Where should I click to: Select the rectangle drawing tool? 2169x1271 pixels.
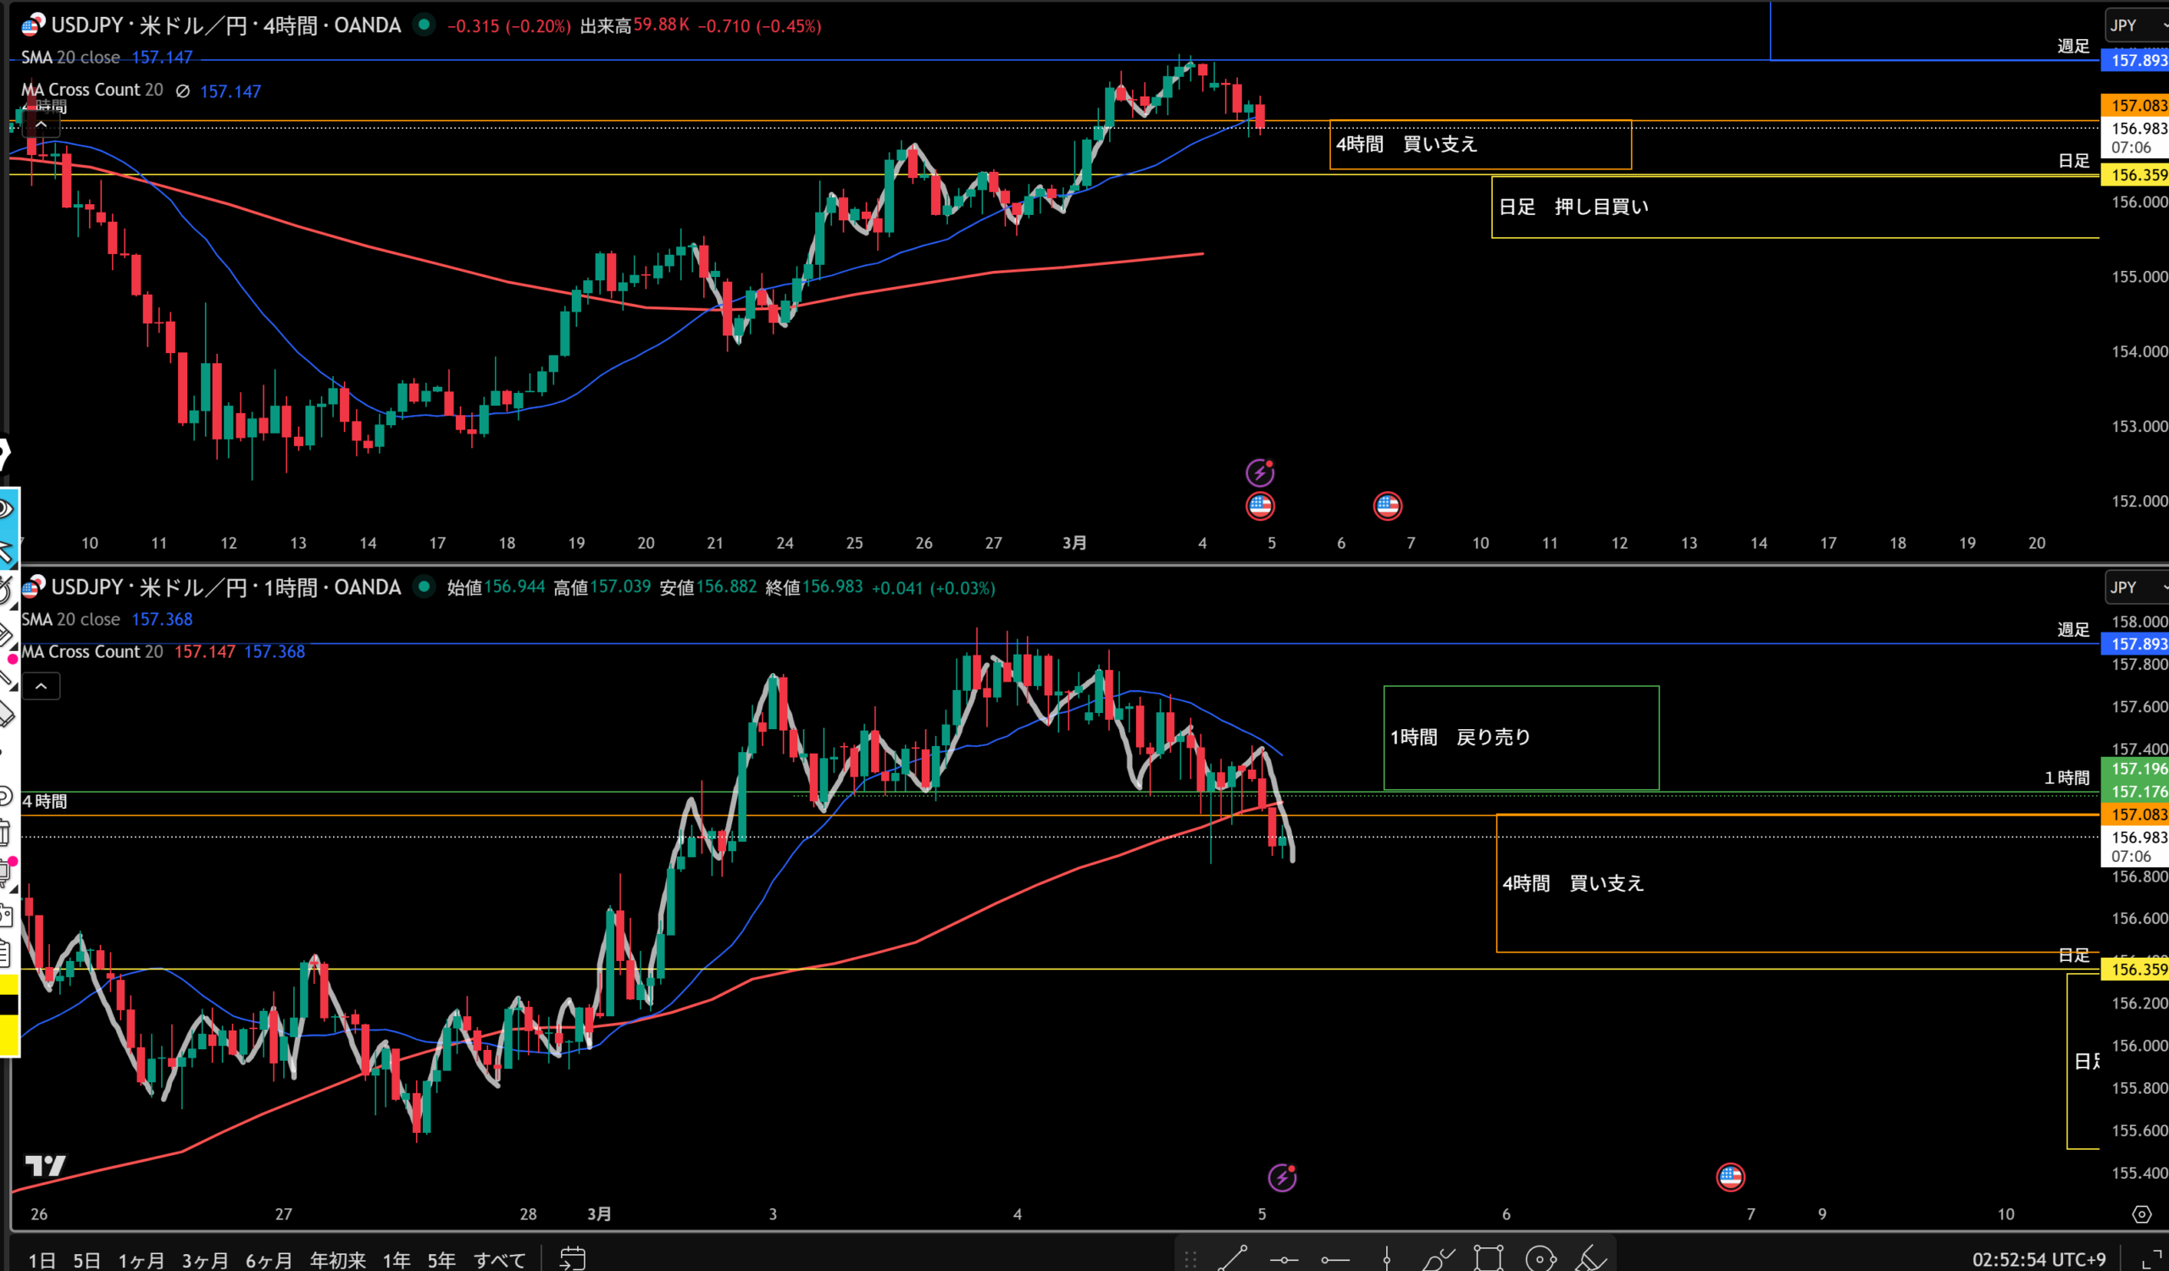click(1488, 1259)
